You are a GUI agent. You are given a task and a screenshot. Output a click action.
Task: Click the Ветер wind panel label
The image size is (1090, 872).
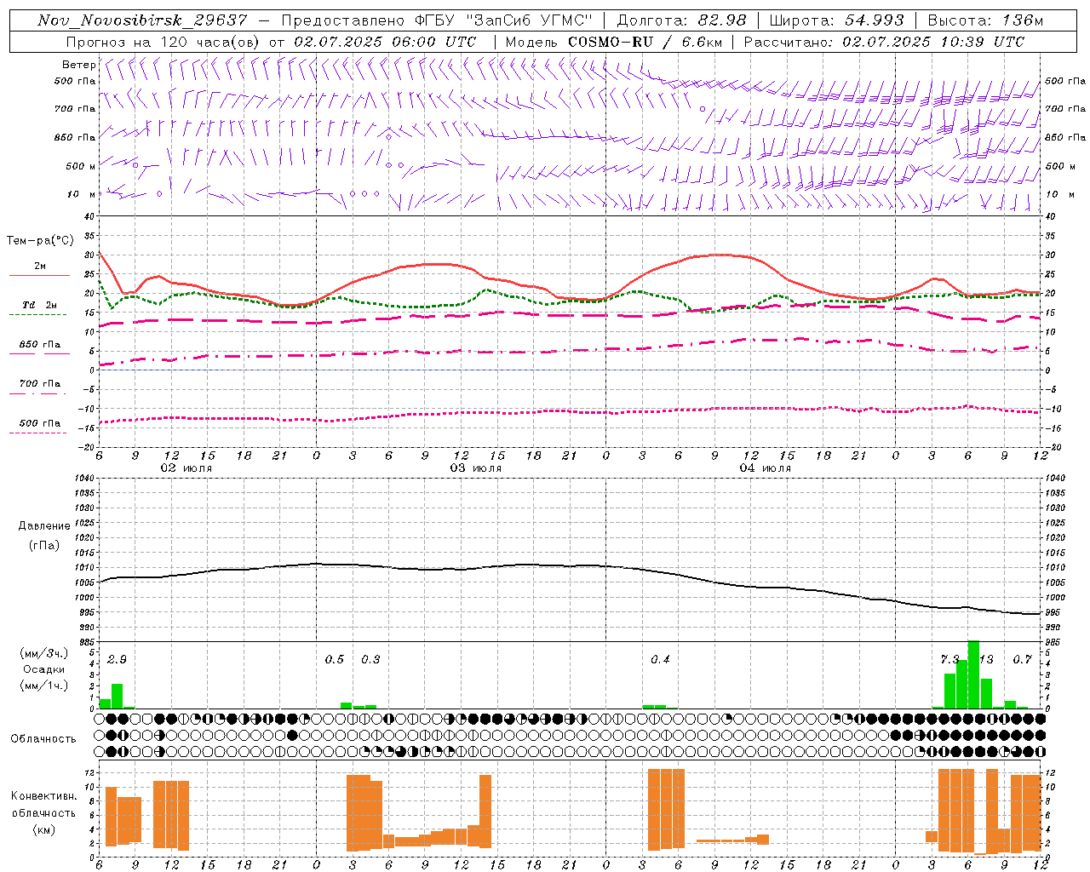[79, 65]
